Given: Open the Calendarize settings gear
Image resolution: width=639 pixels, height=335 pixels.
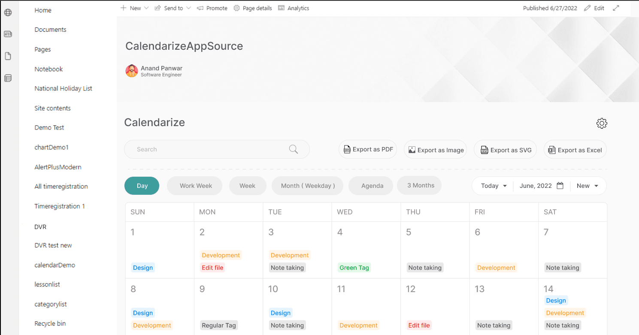Looking at the screenshot, I should (602, 124).
